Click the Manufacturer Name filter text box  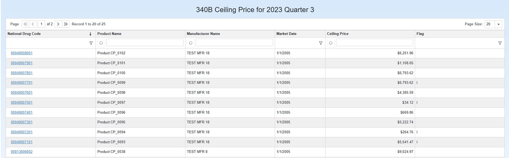pos(234,43)
